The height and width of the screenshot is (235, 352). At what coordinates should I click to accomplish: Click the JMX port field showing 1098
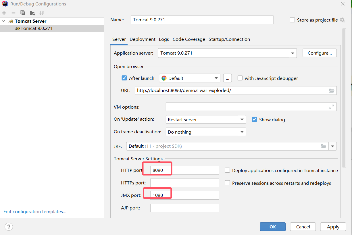tap(184, 195)
